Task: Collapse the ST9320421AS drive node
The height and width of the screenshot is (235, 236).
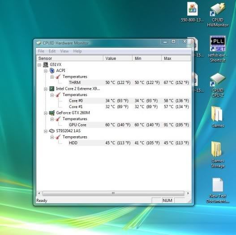Action: coord(46,131)
